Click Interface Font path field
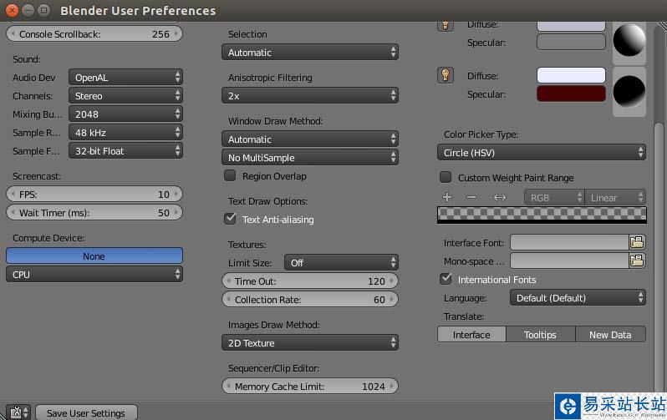The image size is (667, 420). (569, 242)
